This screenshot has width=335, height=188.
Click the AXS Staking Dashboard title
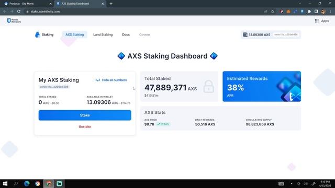(167, 56)
